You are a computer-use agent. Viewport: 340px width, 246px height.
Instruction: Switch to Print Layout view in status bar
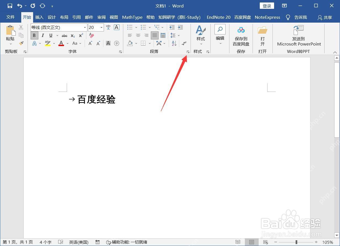pos(251,242)
